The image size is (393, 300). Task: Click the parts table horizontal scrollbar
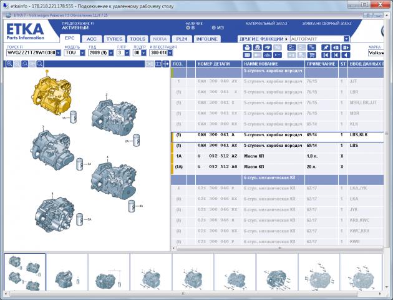279,248
